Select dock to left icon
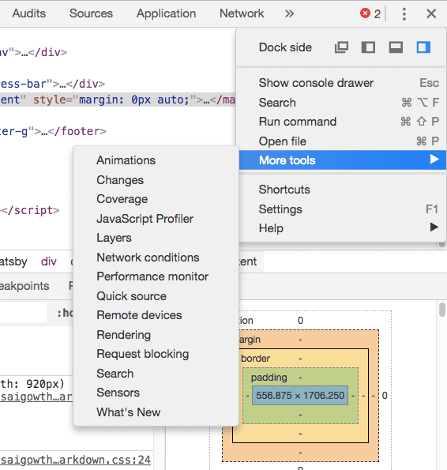This screenshot has width=447, height=470. [x=368, y=47]
